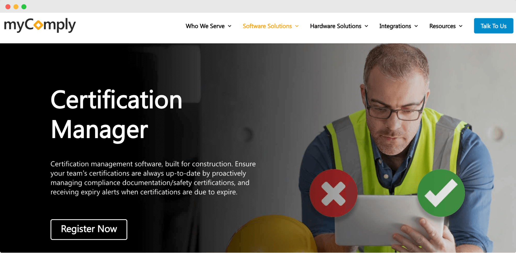516x253 pixels.
Task: Maximize the window with the green button
Action: pyautogui.click(x=24, y=7)
